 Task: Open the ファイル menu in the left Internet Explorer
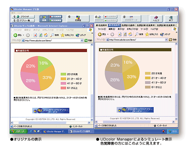pyautogui.click(x=18, y=30)
